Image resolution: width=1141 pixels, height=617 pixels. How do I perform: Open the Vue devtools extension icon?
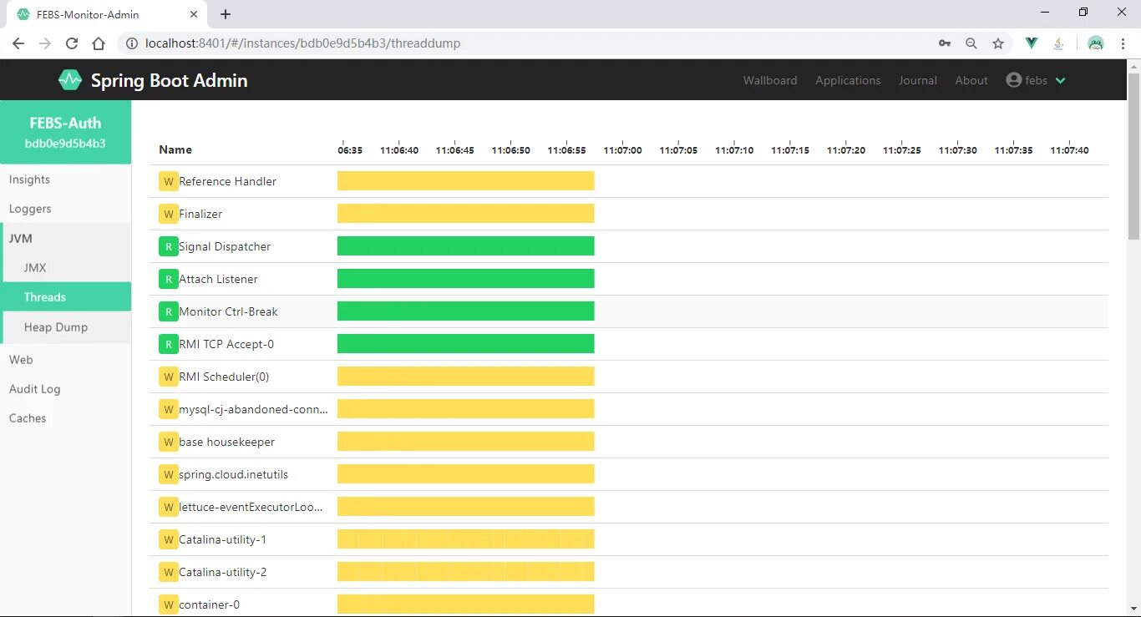click(1032, 43)
